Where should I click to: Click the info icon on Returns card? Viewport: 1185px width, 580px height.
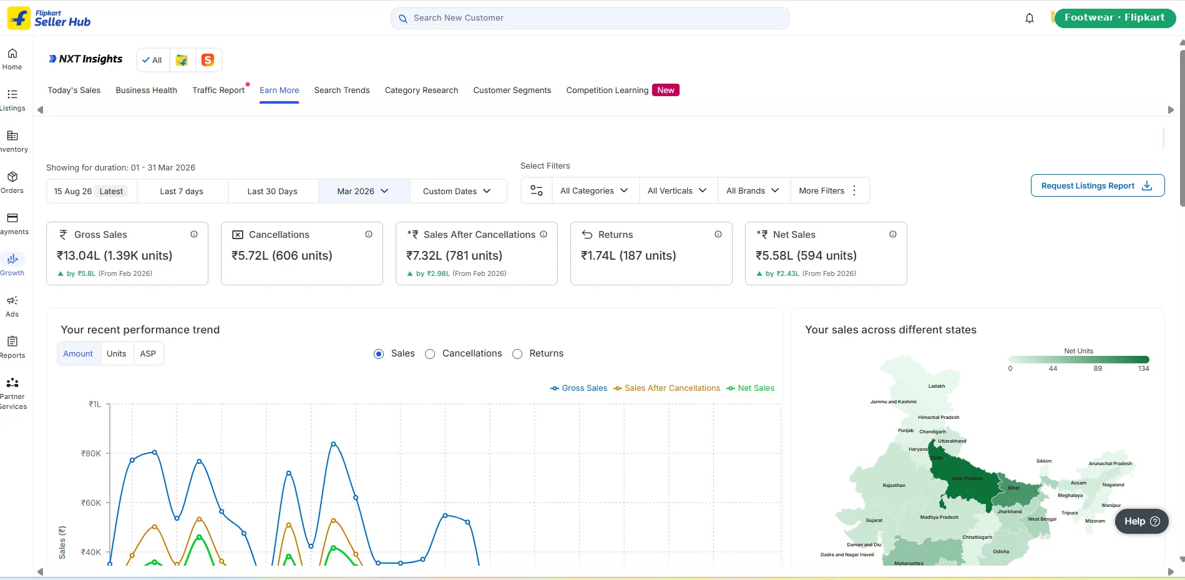[718, 234]
